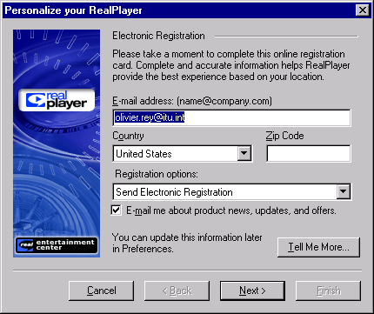The image size is (374, 314).
Task: Click the E-mail address input field
Action: (231, 117)
